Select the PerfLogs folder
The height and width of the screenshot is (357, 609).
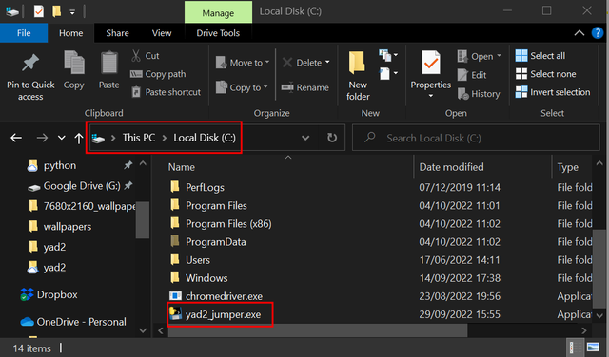pos(205,188)
